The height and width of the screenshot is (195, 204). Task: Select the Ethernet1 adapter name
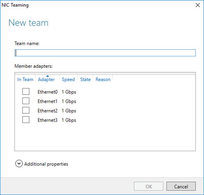(47, 101)
